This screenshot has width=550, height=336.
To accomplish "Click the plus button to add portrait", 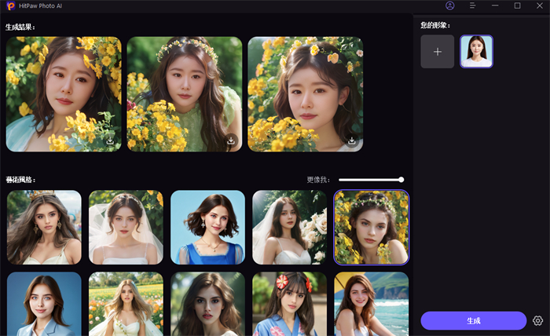I will [438, 52].
